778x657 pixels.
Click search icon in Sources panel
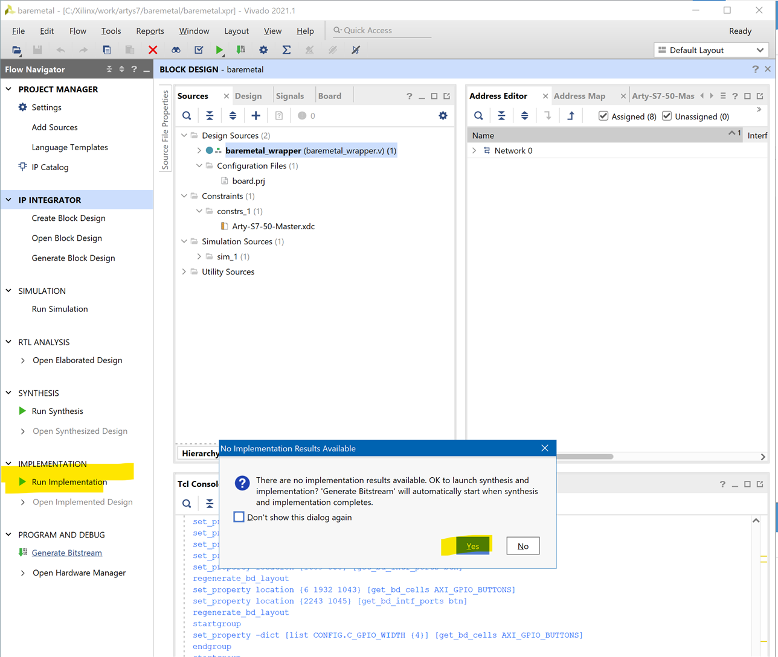[x=187, y=116]
